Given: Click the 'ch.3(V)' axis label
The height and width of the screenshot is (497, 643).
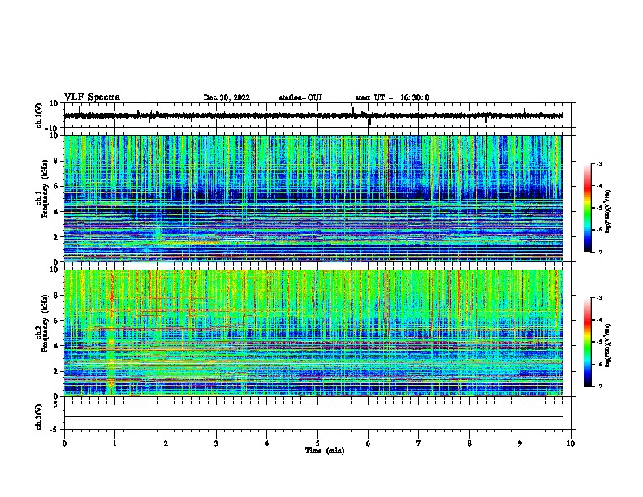Looking at the screenshot, I should [x=39, y=417].
